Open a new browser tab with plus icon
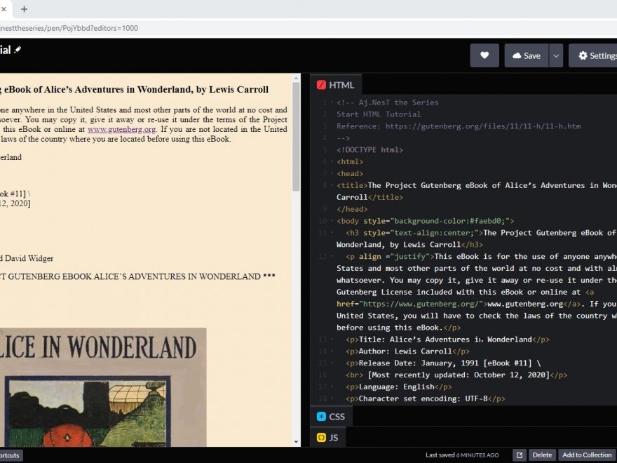 click(24, 9)
